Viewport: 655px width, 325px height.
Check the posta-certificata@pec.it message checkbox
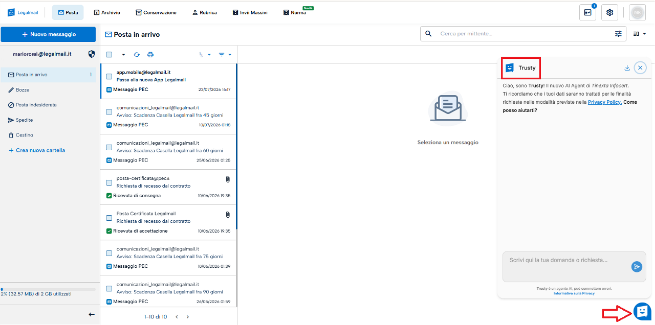(109, 182)
